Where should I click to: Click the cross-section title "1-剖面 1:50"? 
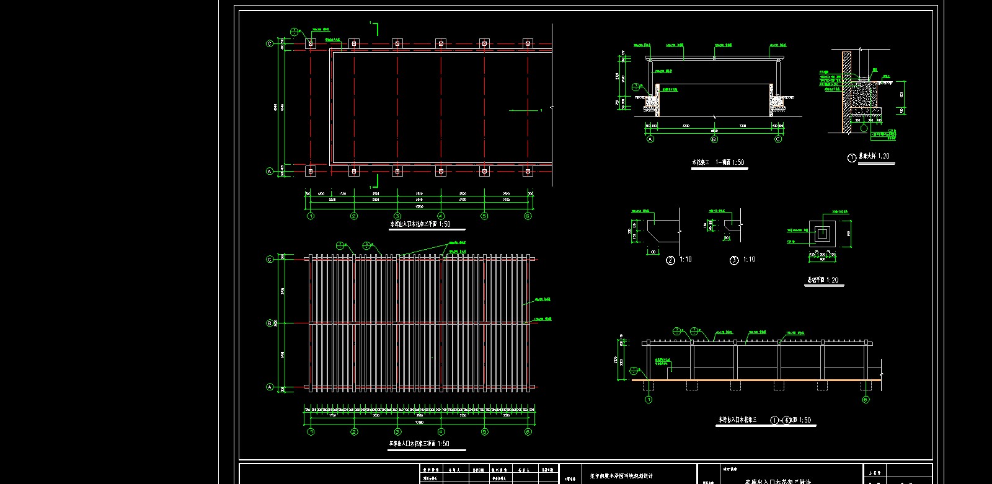(x=718, y=162)
